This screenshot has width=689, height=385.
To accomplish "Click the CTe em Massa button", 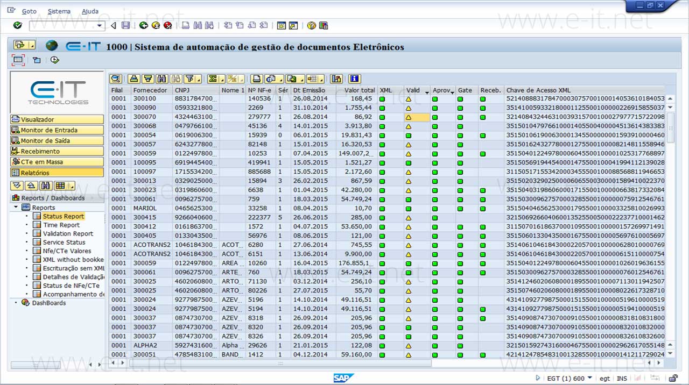I will pos(57,162).
